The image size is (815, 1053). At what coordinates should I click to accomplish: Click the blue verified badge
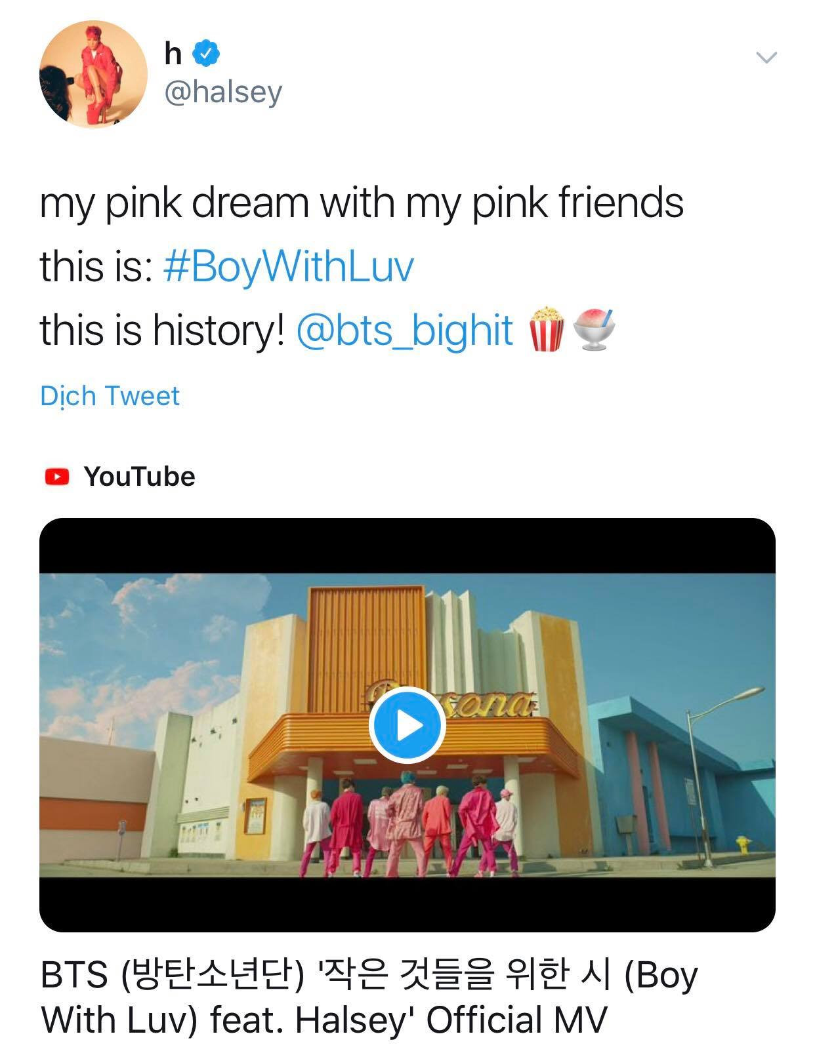[206, 53]
